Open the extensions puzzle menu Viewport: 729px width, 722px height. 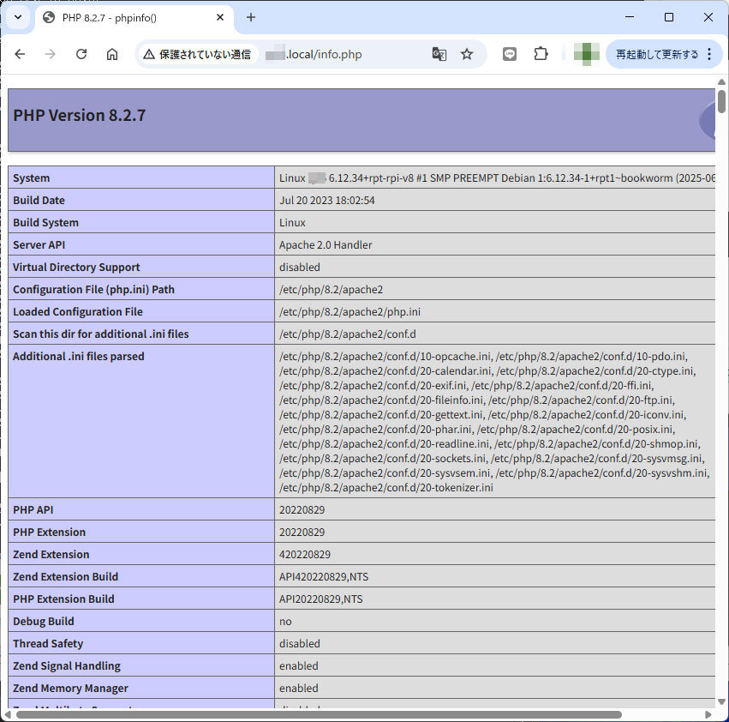(x=541, y=55)
